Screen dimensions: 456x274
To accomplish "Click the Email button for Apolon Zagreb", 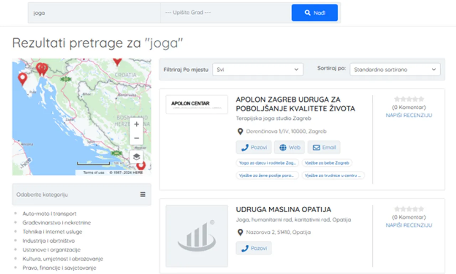I will (x=324, y=147).
